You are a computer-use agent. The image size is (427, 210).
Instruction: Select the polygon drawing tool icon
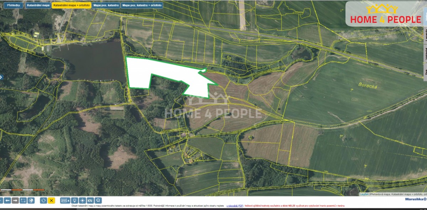[x=98, y=200]
